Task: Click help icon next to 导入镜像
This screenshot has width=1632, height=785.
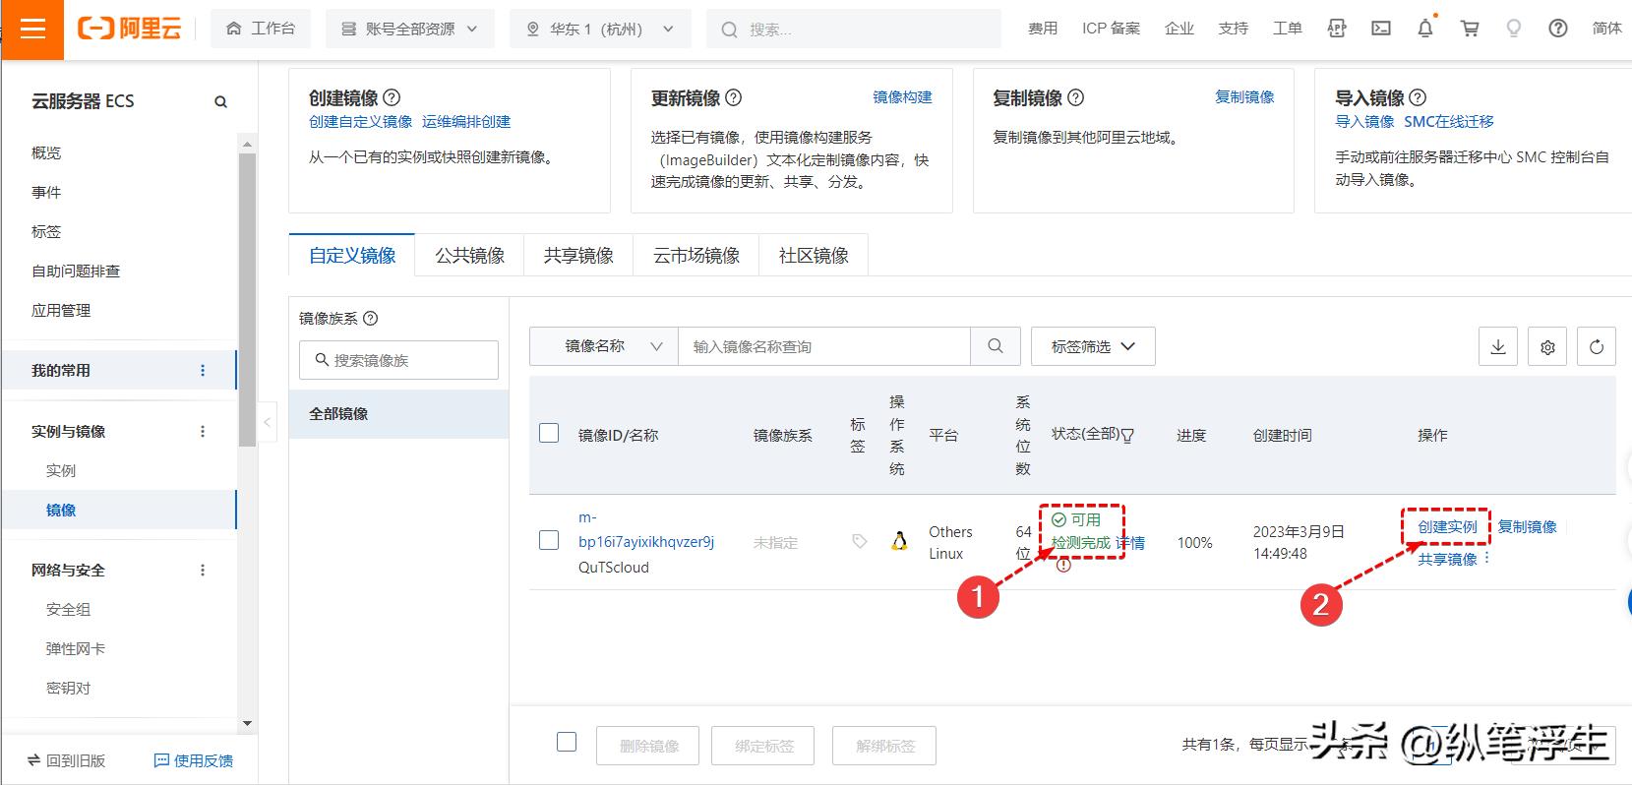Action: [x=1418, y=97]
